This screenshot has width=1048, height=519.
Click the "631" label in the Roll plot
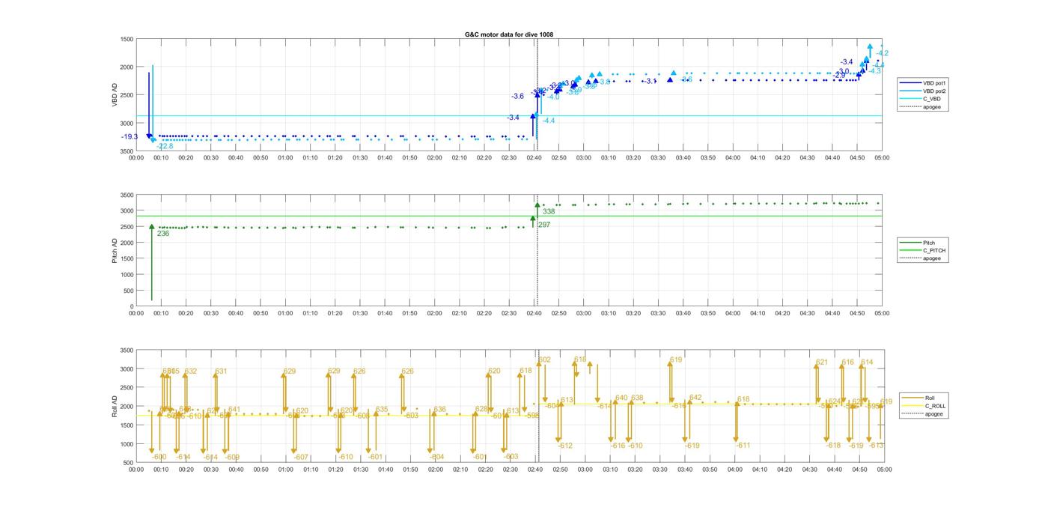221,371
